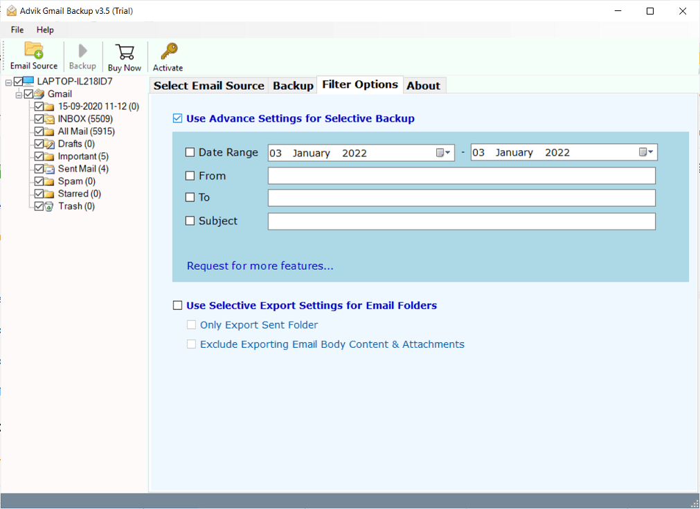Screen dimensions: 700x509
Task: Select the 15-09-2020 11-12 (0) folder label
Action: coord(98,107)
